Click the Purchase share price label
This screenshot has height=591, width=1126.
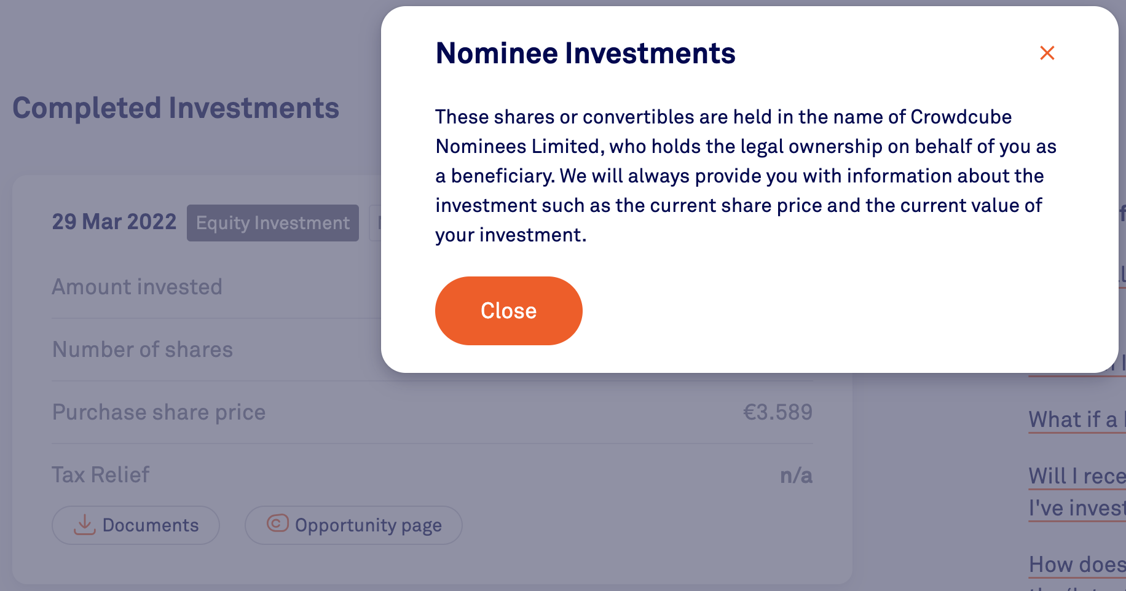(159, 413)
